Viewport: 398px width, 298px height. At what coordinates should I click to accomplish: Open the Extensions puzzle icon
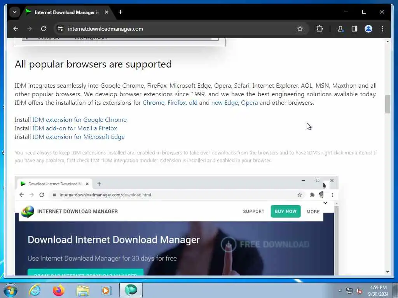point(319,29)
